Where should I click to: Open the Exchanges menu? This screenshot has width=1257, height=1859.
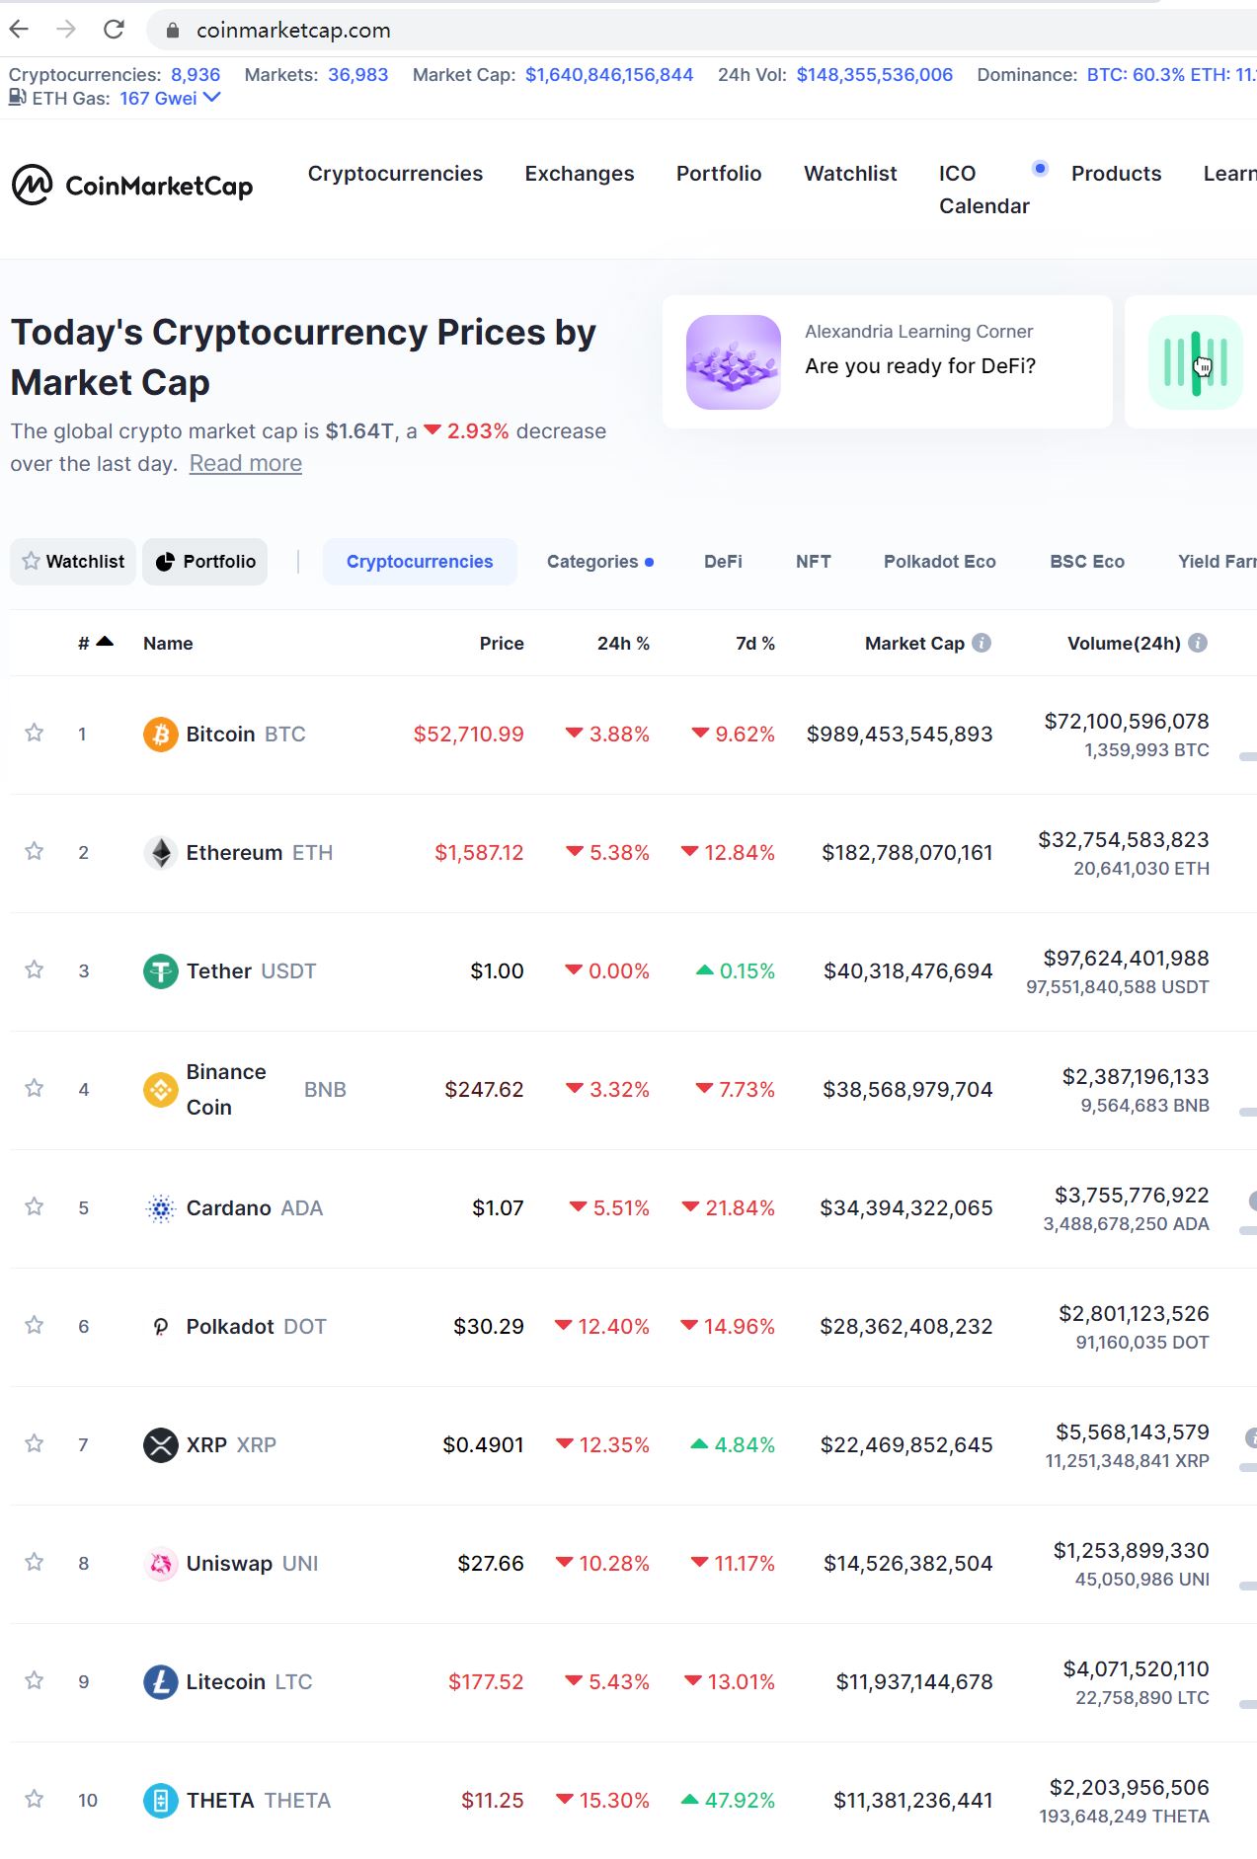(580, 174)
